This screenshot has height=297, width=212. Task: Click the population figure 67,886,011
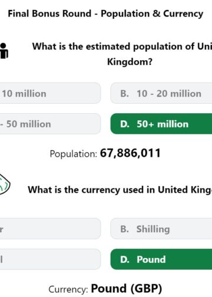130,153
